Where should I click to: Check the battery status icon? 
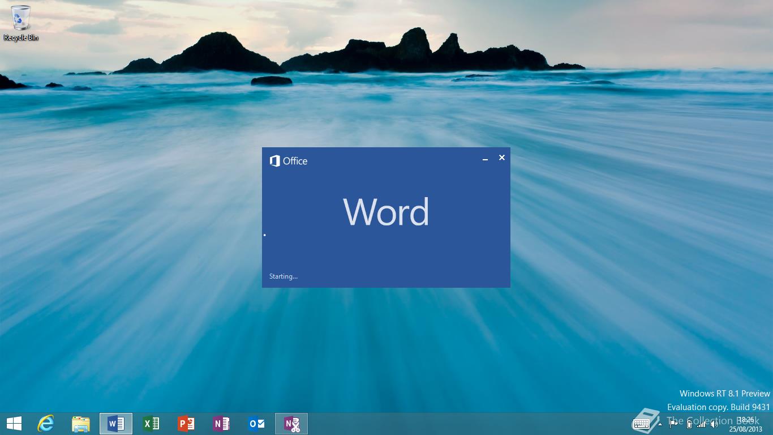point(689,424)
